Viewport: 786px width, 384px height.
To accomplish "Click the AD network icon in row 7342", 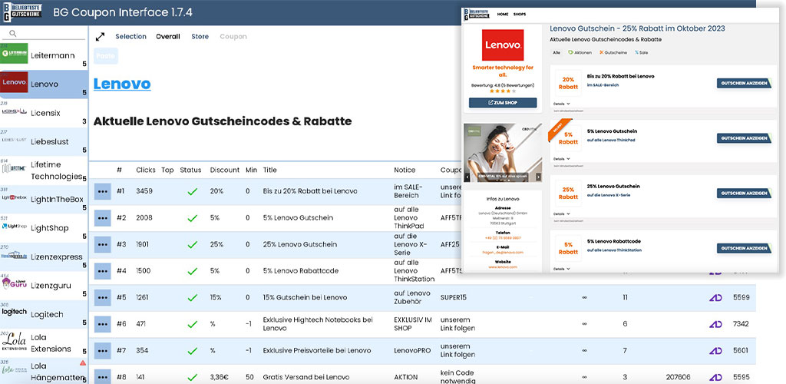I will (715, 324).
